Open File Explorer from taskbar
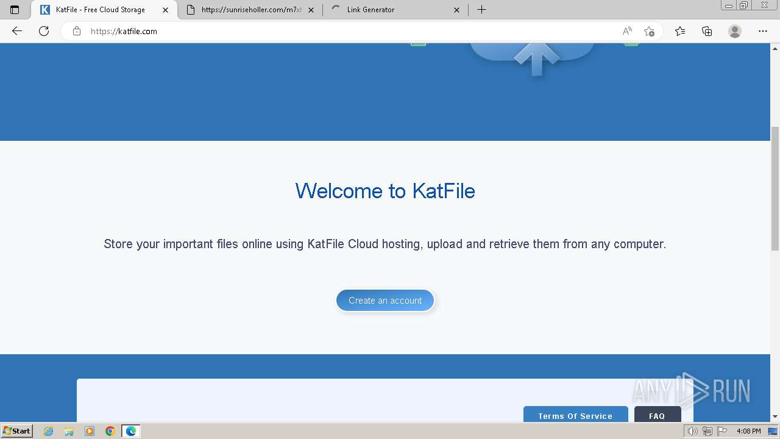780x439 pixels. click(x=69, y=431)
